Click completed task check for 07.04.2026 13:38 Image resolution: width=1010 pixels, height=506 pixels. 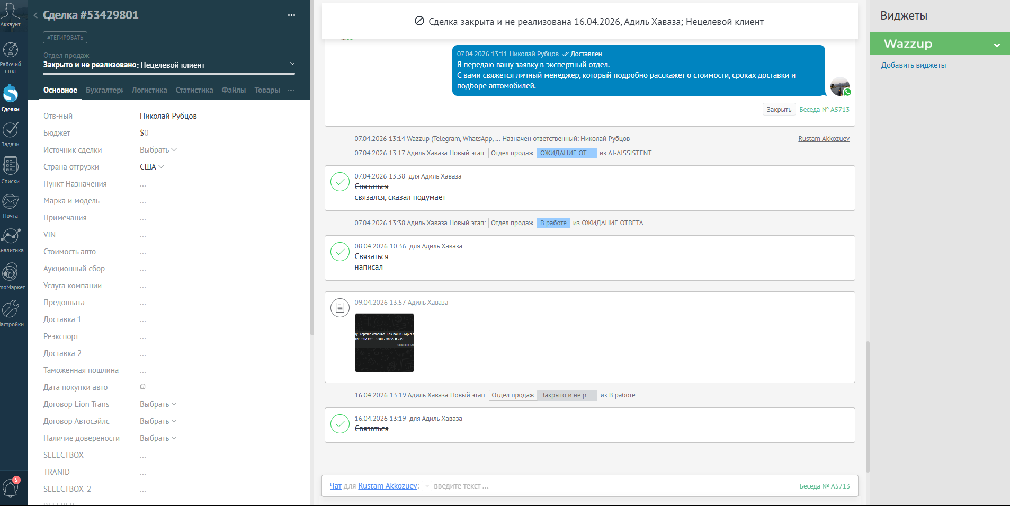pos(339,181)
